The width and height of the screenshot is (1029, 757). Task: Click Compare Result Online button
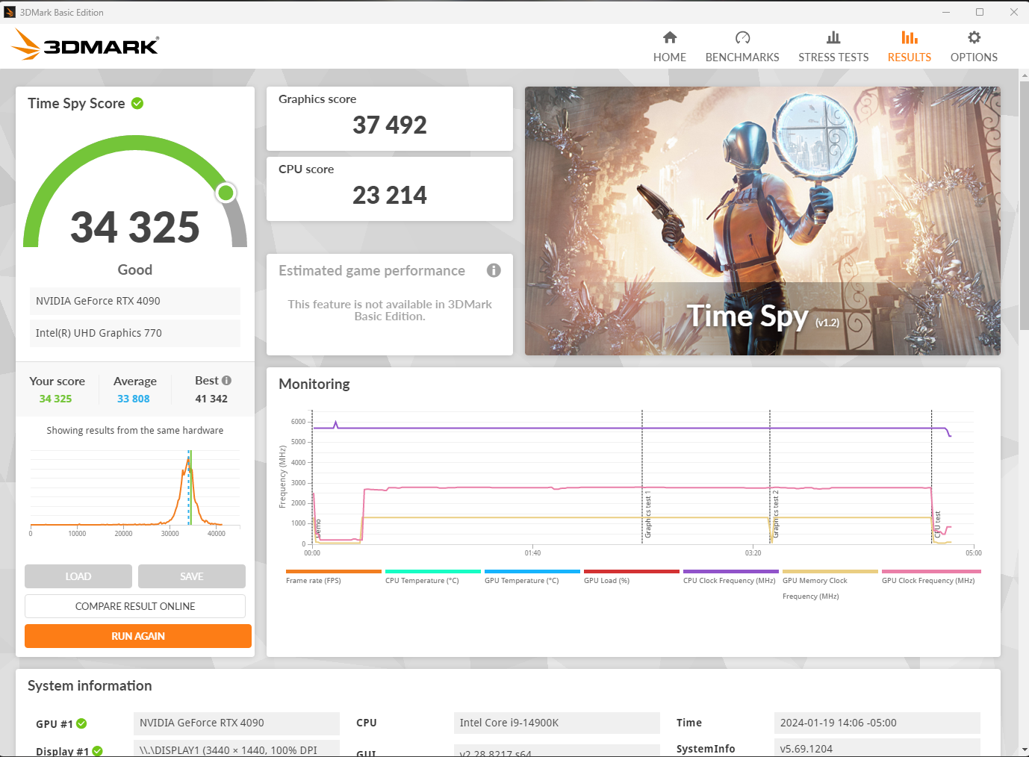135,606
